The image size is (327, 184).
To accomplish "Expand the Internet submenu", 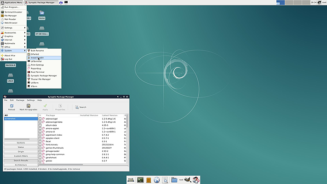I will (13, 40).
